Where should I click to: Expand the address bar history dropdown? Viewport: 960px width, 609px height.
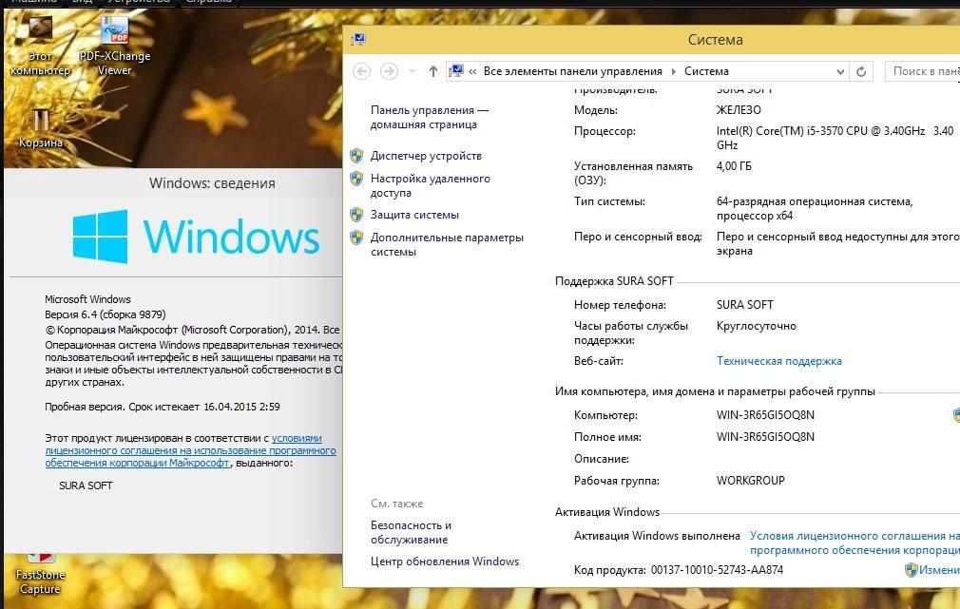tap(840, 71)
